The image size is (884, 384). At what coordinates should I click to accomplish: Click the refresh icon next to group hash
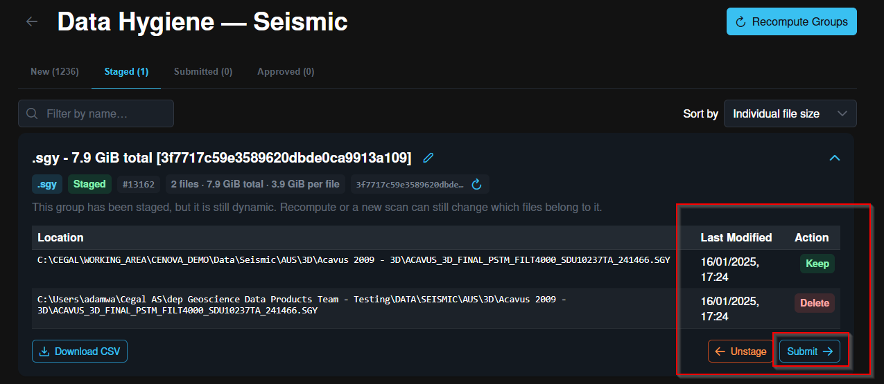tap(476, 184)
